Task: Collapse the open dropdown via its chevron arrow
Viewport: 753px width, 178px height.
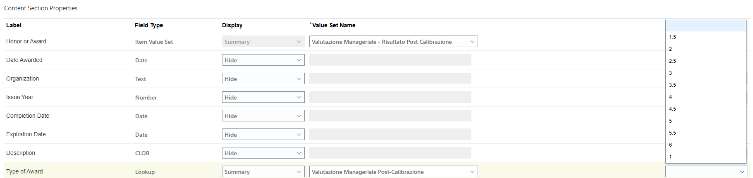Action: click(x=742, y=171)
